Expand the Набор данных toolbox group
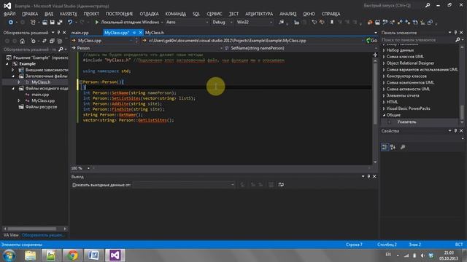 pyautogui.click(x=384, y=50)
